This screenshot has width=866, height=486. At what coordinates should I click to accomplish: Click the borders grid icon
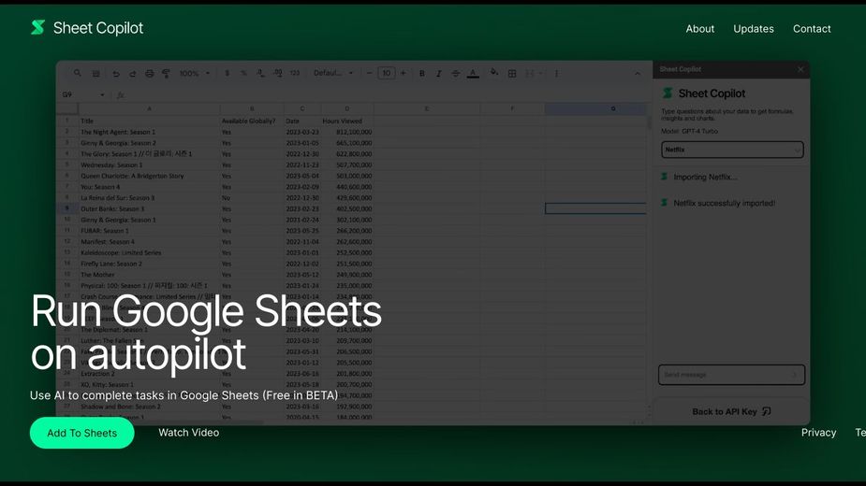point(512,73)
